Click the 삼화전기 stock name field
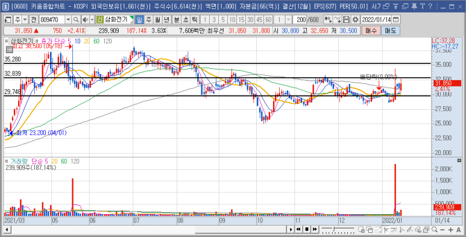The width and height of the screenshot is (466, 237). [x=119, y=20]
